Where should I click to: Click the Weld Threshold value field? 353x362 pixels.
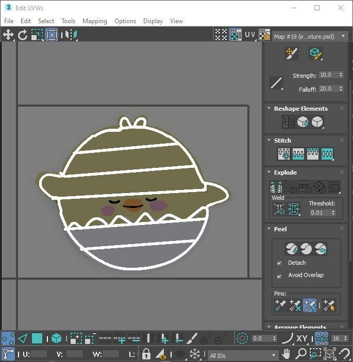tap(320, 213)
